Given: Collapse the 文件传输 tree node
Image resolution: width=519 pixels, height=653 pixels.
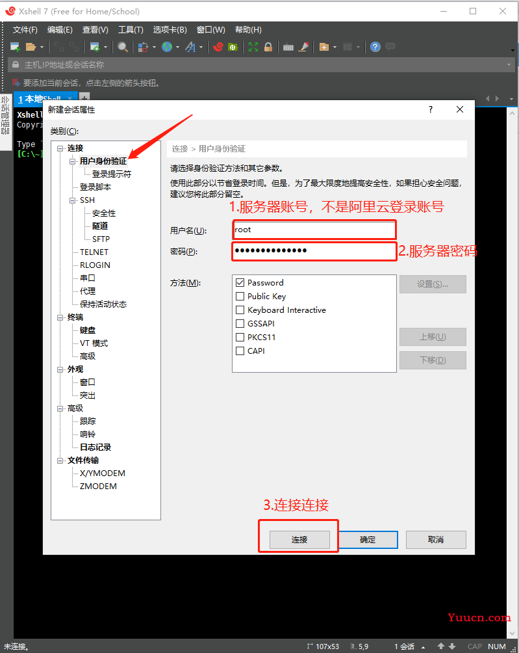Looking at the screenshot, I should 60,460.
